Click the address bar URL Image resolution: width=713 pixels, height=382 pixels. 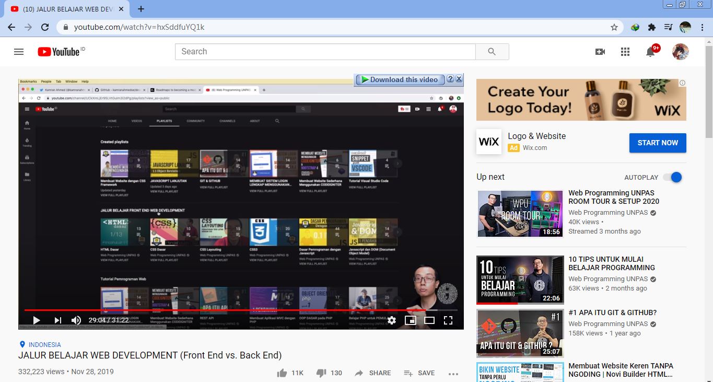click(x=139, y=27)
